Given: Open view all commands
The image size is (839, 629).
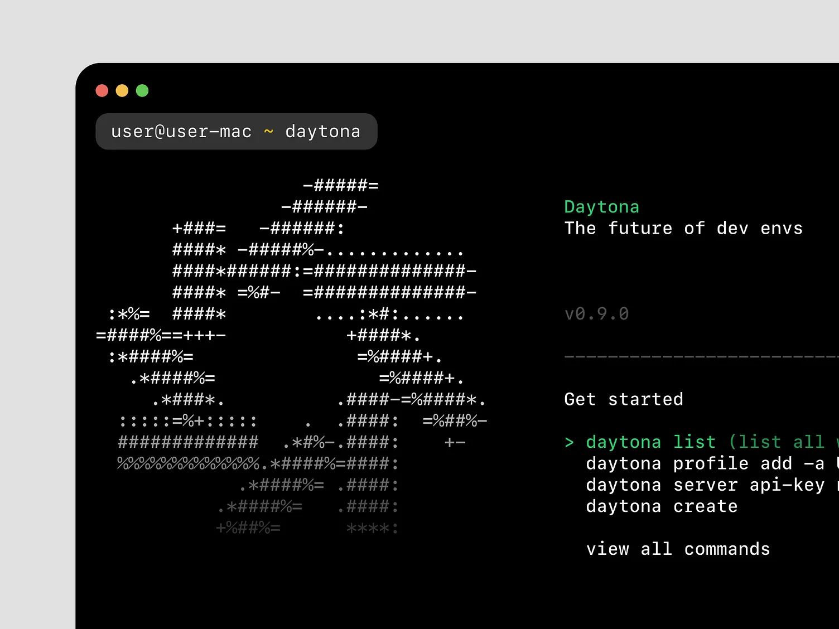Looking at the screenshot, I should click(677, 549).
